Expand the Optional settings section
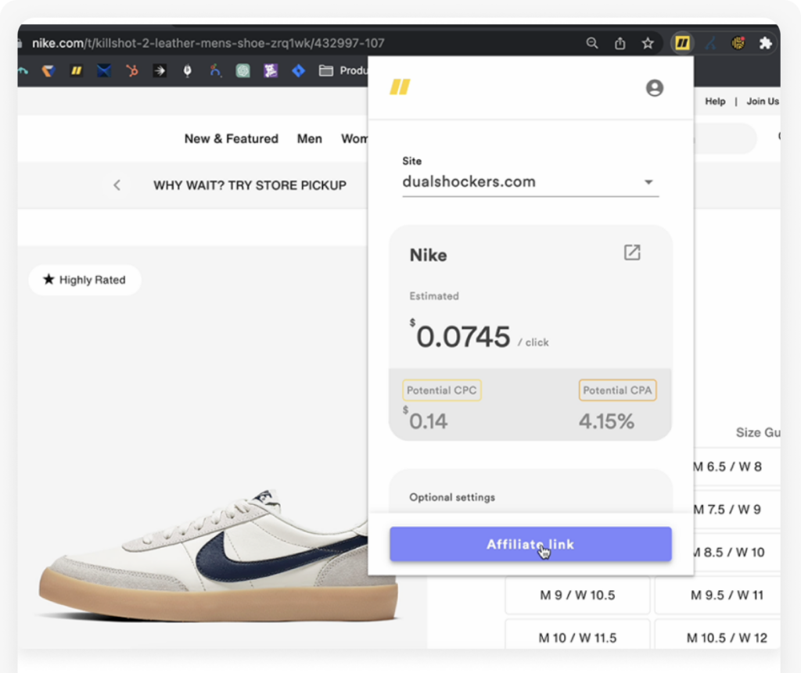The height and width of the screenshot is (673, 801). coord(452,497)
